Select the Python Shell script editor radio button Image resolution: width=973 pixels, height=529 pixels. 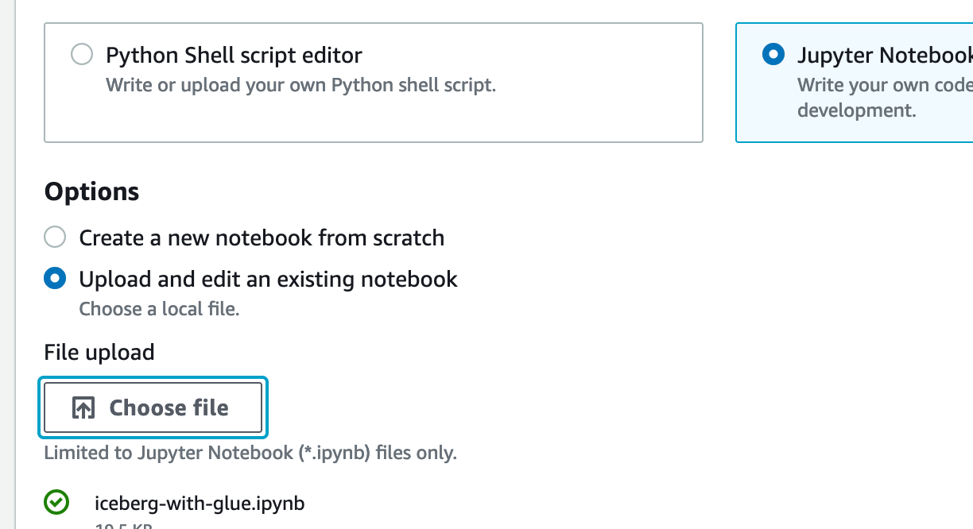(82, 55)
